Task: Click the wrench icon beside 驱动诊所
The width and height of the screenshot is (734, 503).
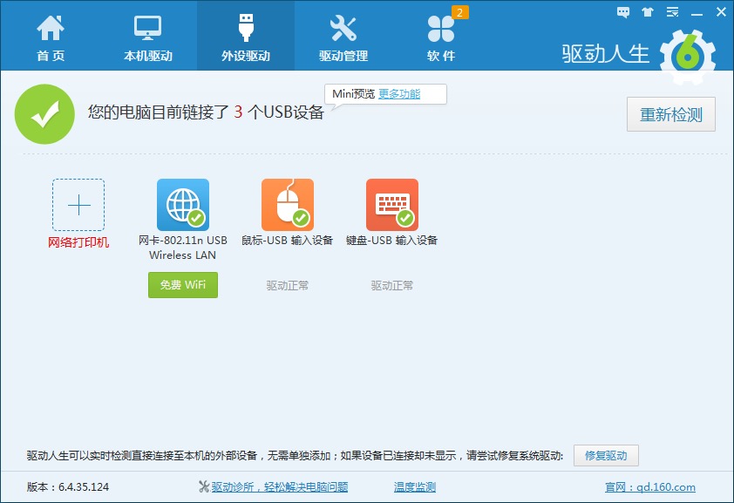Action: [x=204, y=487]
